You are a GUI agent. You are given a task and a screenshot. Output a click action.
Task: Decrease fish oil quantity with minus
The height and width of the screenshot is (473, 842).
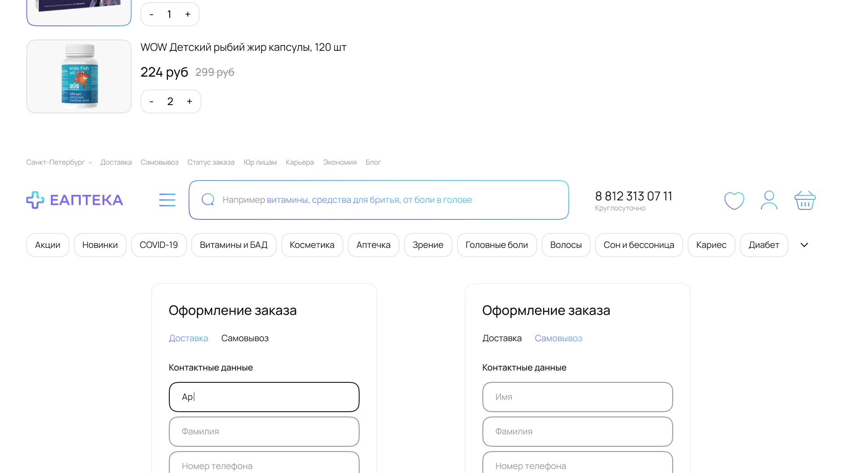pos(151,102)
